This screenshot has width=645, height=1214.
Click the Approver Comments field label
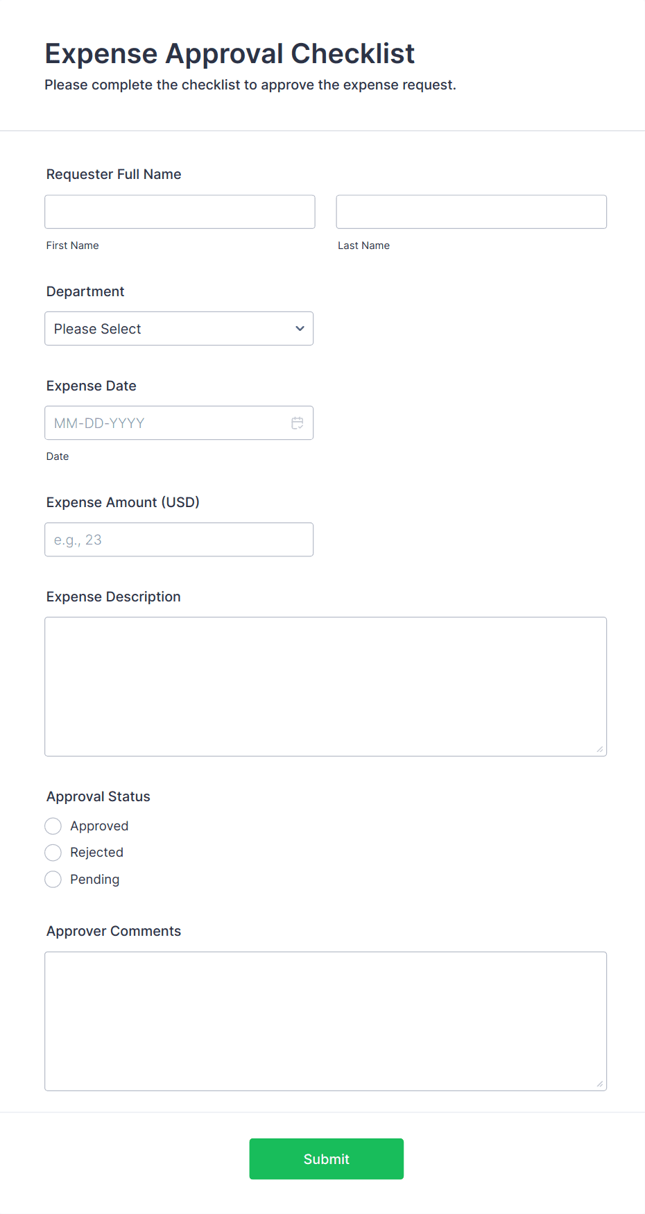114,931
